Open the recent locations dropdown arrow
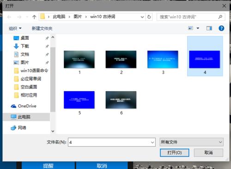This screenshot has width=231, height=169. (27, 17)
